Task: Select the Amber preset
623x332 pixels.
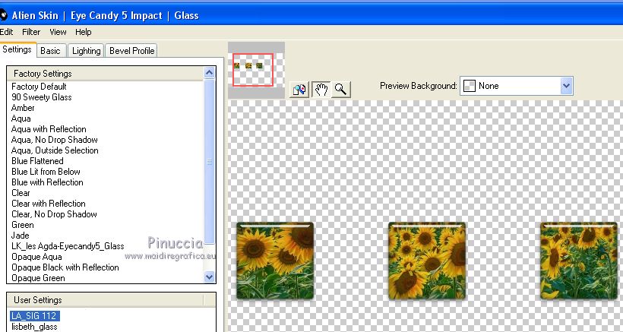Action: tap(23, 108)
